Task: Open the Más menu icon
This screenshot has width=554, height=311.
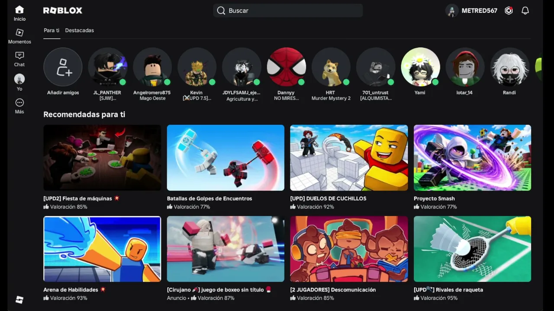Action: pyautogui.click(x=19, y=103)
